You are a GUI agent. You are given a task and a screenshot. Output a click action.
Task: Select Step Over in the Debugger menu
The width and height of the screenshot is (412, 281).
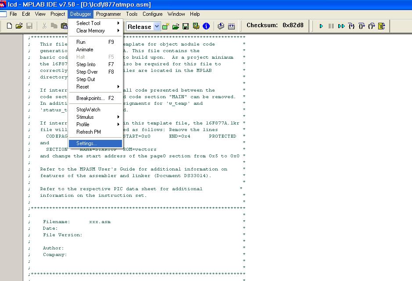(95, 72)
